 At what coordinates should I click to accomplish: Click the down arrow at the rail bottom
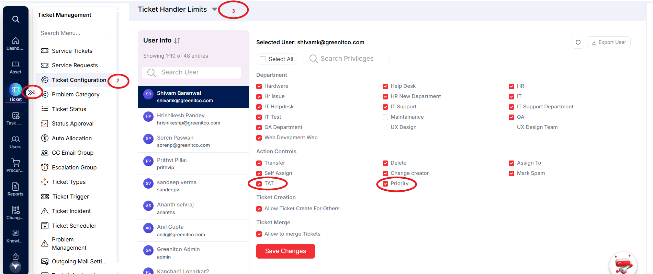pos(15,266)
